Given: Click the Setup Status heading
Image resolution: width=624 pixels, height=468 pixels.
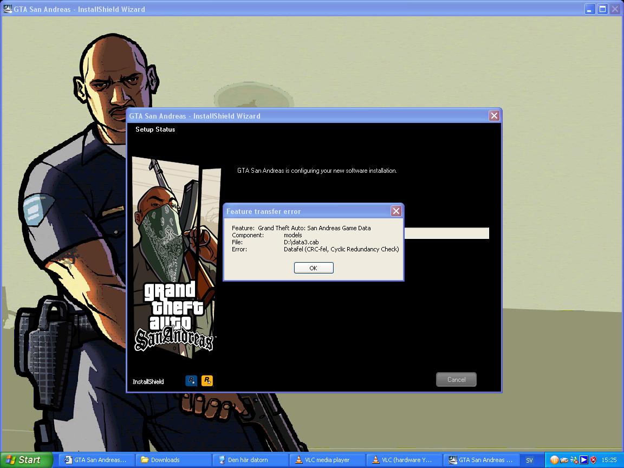Looking at the screenshot, I should coord(155,129).
